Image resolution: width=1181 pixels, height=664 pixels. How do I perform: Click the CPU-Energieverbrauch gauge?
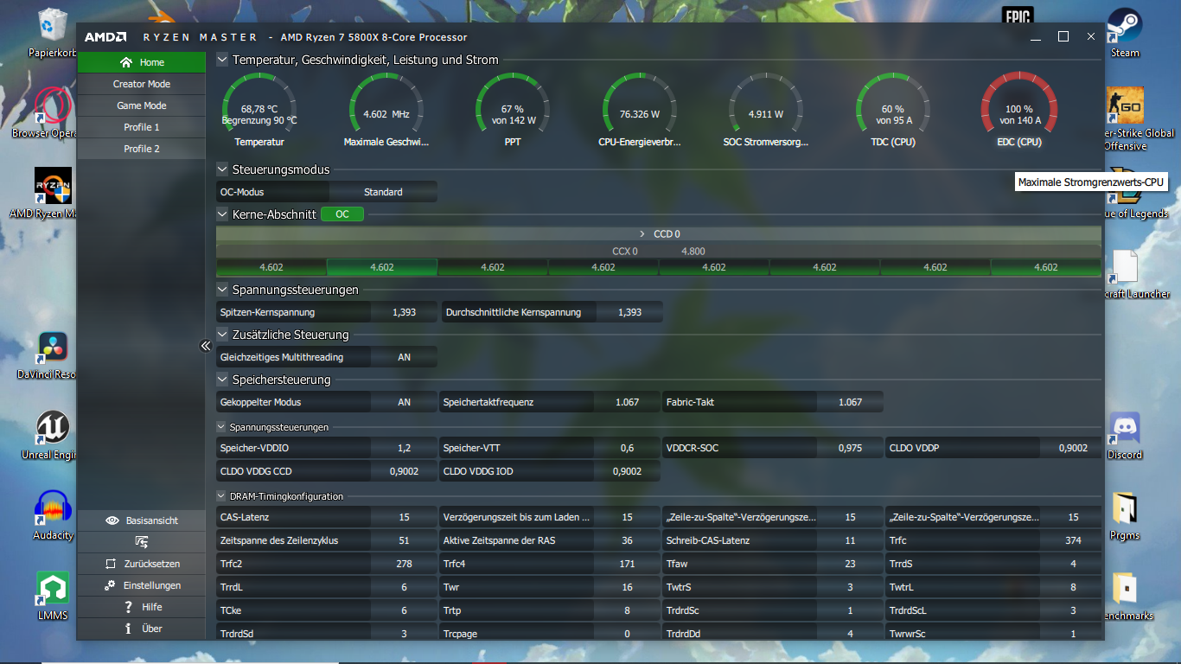point(639,110)
